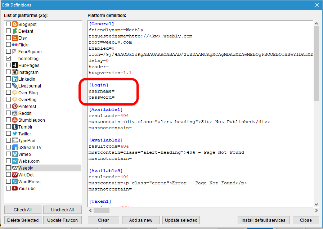
Task: Tick the Twitter checkbox
Action: pyautogui.click(x=8, y=134)
